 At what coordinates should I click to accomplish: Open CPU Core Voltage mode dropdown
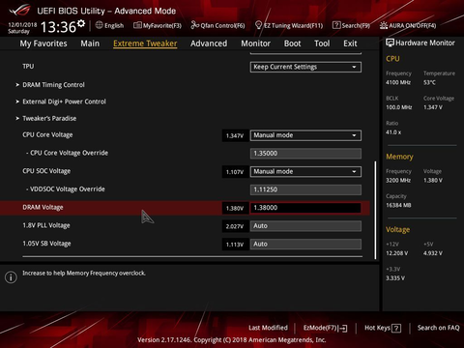pyautogui.click(x=305, y=135)
